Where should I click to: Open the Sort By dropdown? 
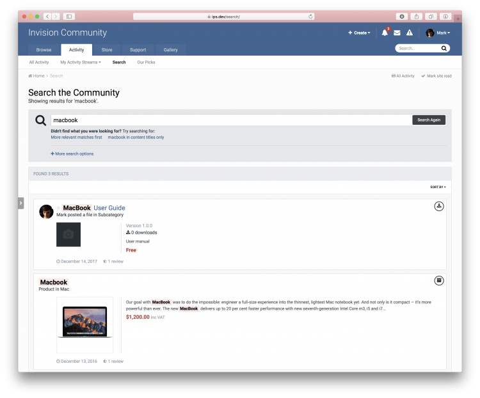438,187
